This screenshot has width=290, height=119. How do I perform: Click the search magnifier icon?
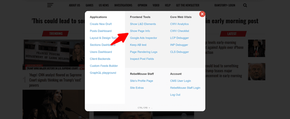(245, 5)
